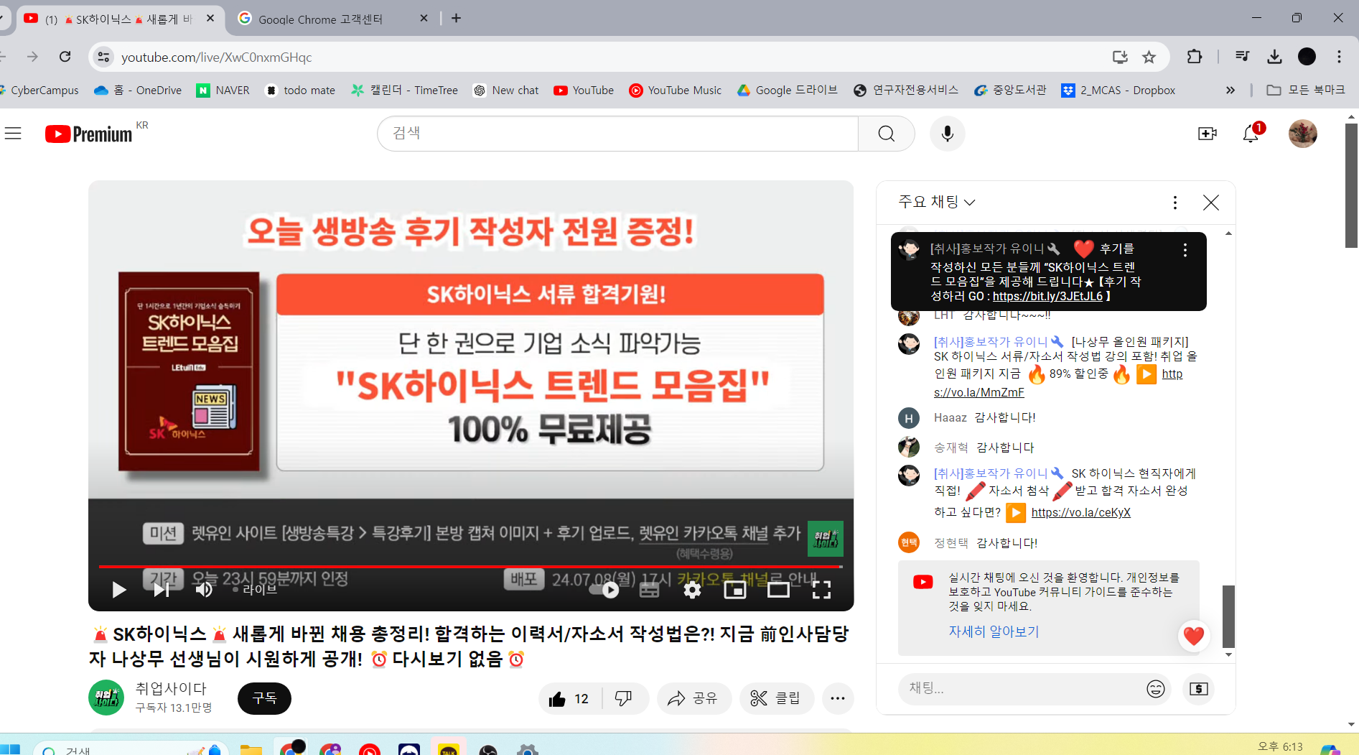Screen dimensions: 1359x755
Task: Switch to miniplayer mode
Action: point(735,590)
